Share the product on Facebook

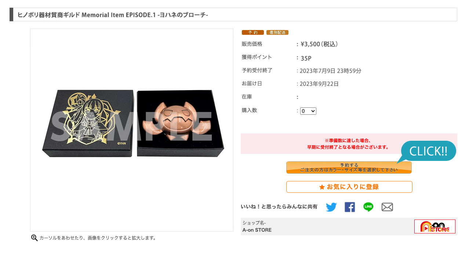[350, 207]
